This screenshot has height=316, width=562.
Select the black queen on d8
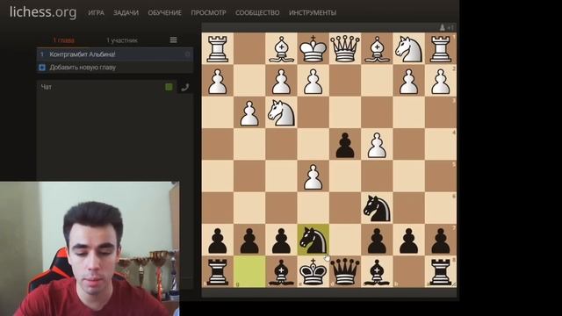click(345, 271)
